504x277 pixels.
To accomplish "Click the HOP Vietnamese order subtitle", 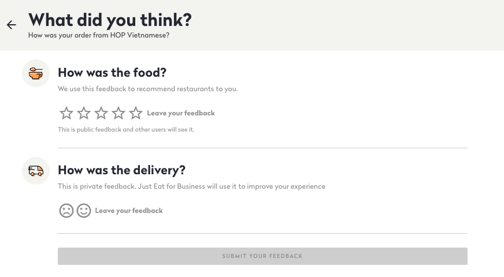I will coord(99,35).
